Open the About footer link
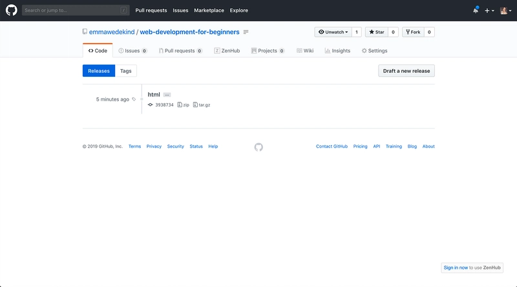Image resolution: width=517 pixels, height=287 pixels. 428,146
